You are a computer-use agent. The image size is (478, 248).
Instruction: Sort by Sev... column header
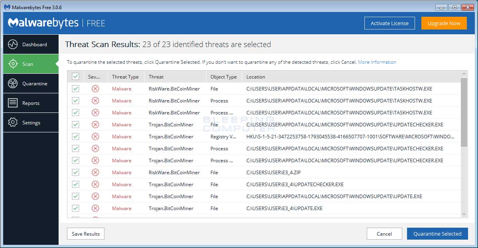click(x=95, y=77)
